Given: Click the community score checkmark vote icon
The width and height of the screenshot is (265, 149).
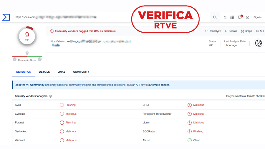Looking at the screenshot, I should (40, 59).
